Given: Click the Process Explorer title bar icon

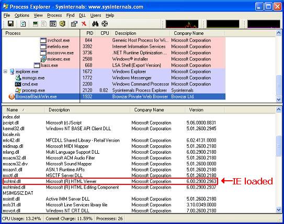Looking at the screenshot, I should tap(5, 6).
